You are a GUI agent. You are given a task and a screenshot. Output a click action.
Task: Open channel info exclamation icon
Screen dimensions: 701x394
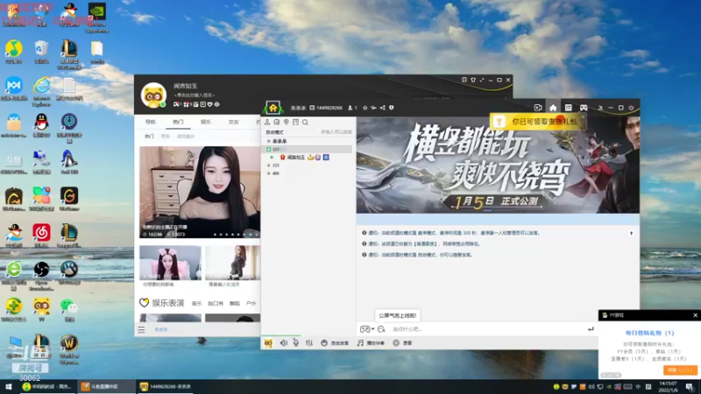(392, 108)
